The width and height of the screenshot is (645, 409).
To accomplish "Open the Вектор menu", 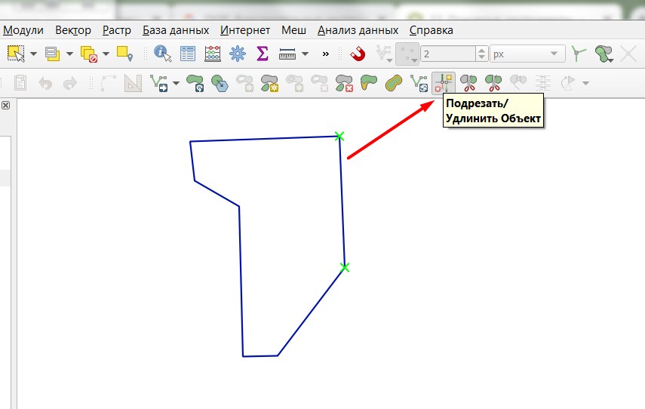I will coord(73,30).
